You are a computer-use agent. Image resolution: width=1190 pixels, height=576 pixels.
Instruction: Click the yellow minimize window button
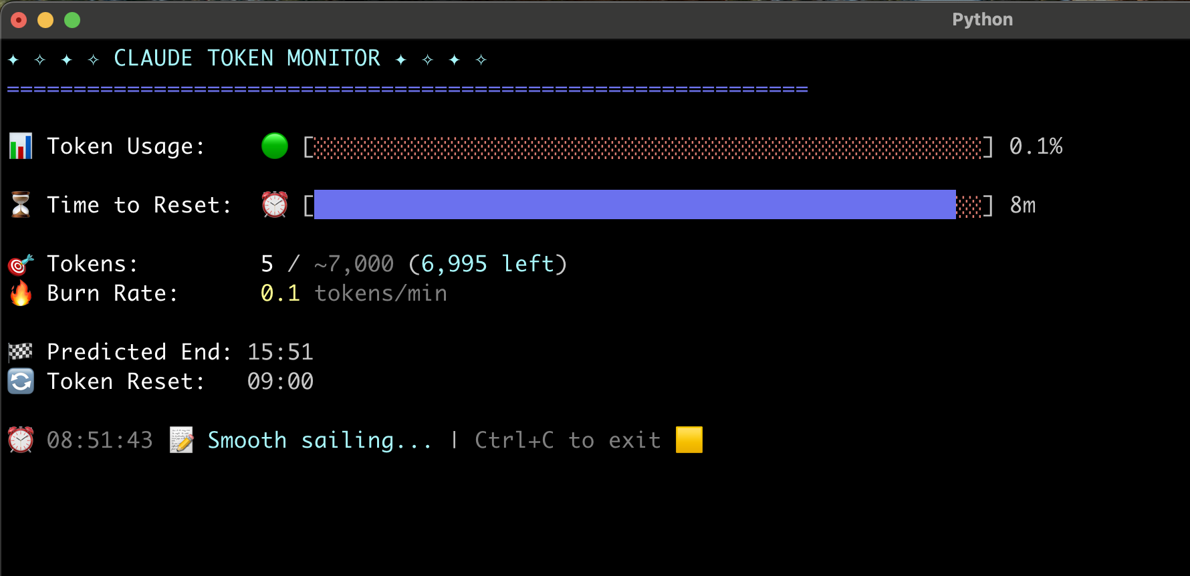click(x=45, y=20)
